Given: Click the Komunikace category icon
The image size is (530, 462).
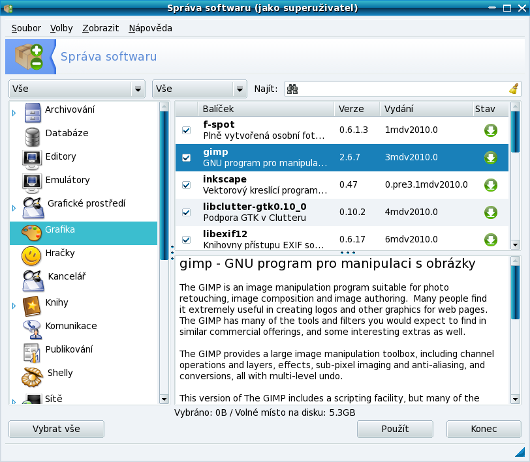Looking at the screenshot, I should [x=33, y=329].
